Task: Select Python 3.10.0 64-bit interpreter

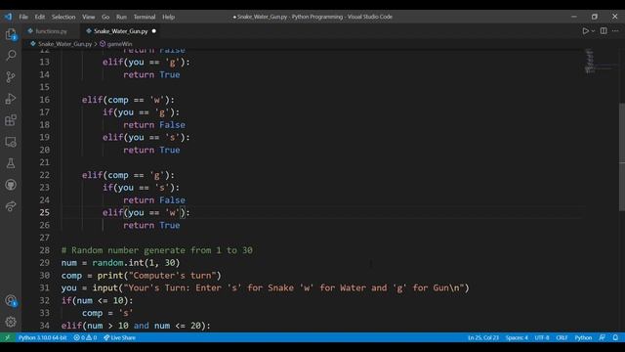Action: (x=43, y=337)
